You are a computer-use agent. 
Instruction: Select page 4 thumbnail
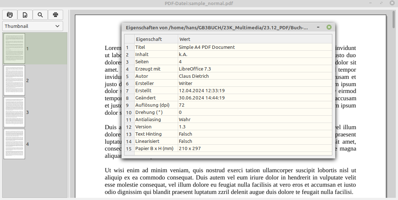click(15, 144)
